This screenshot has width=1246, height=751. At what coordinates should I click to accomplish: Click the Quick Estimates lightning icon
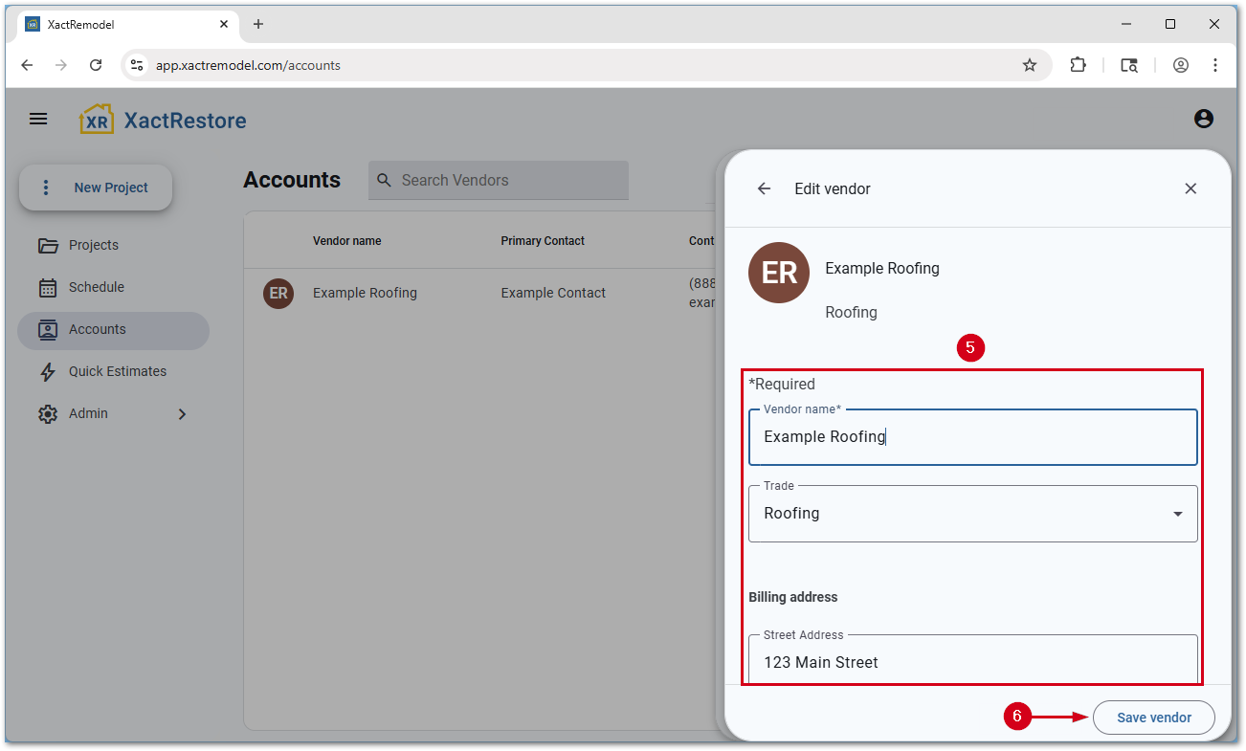pos(48,372)
